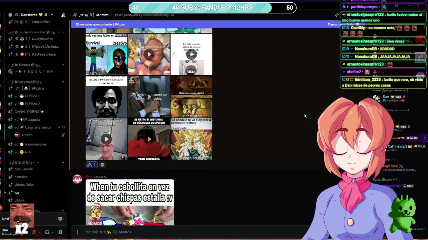Screen dimensions: 428x240
Task: Open the Comandos text channel
Action: coord(37,22)
